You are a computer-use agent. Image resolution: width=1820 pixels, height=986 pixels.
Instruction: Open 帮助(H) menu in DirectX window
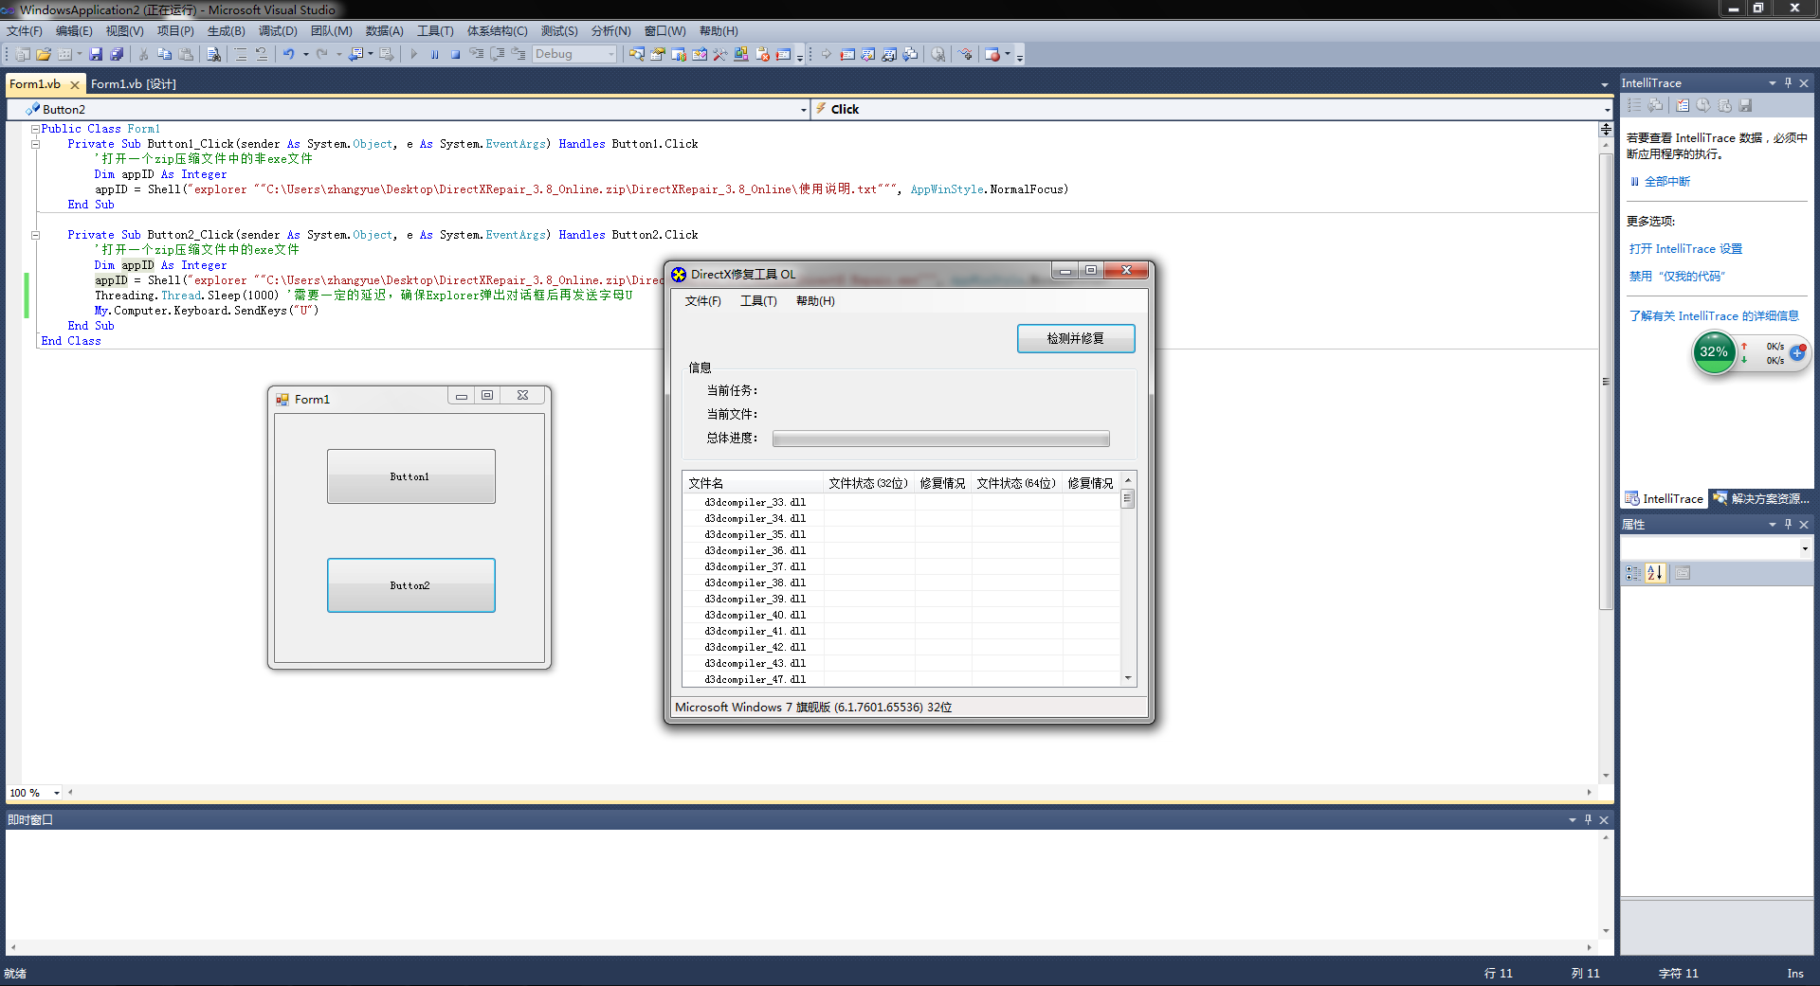(815, 301)
